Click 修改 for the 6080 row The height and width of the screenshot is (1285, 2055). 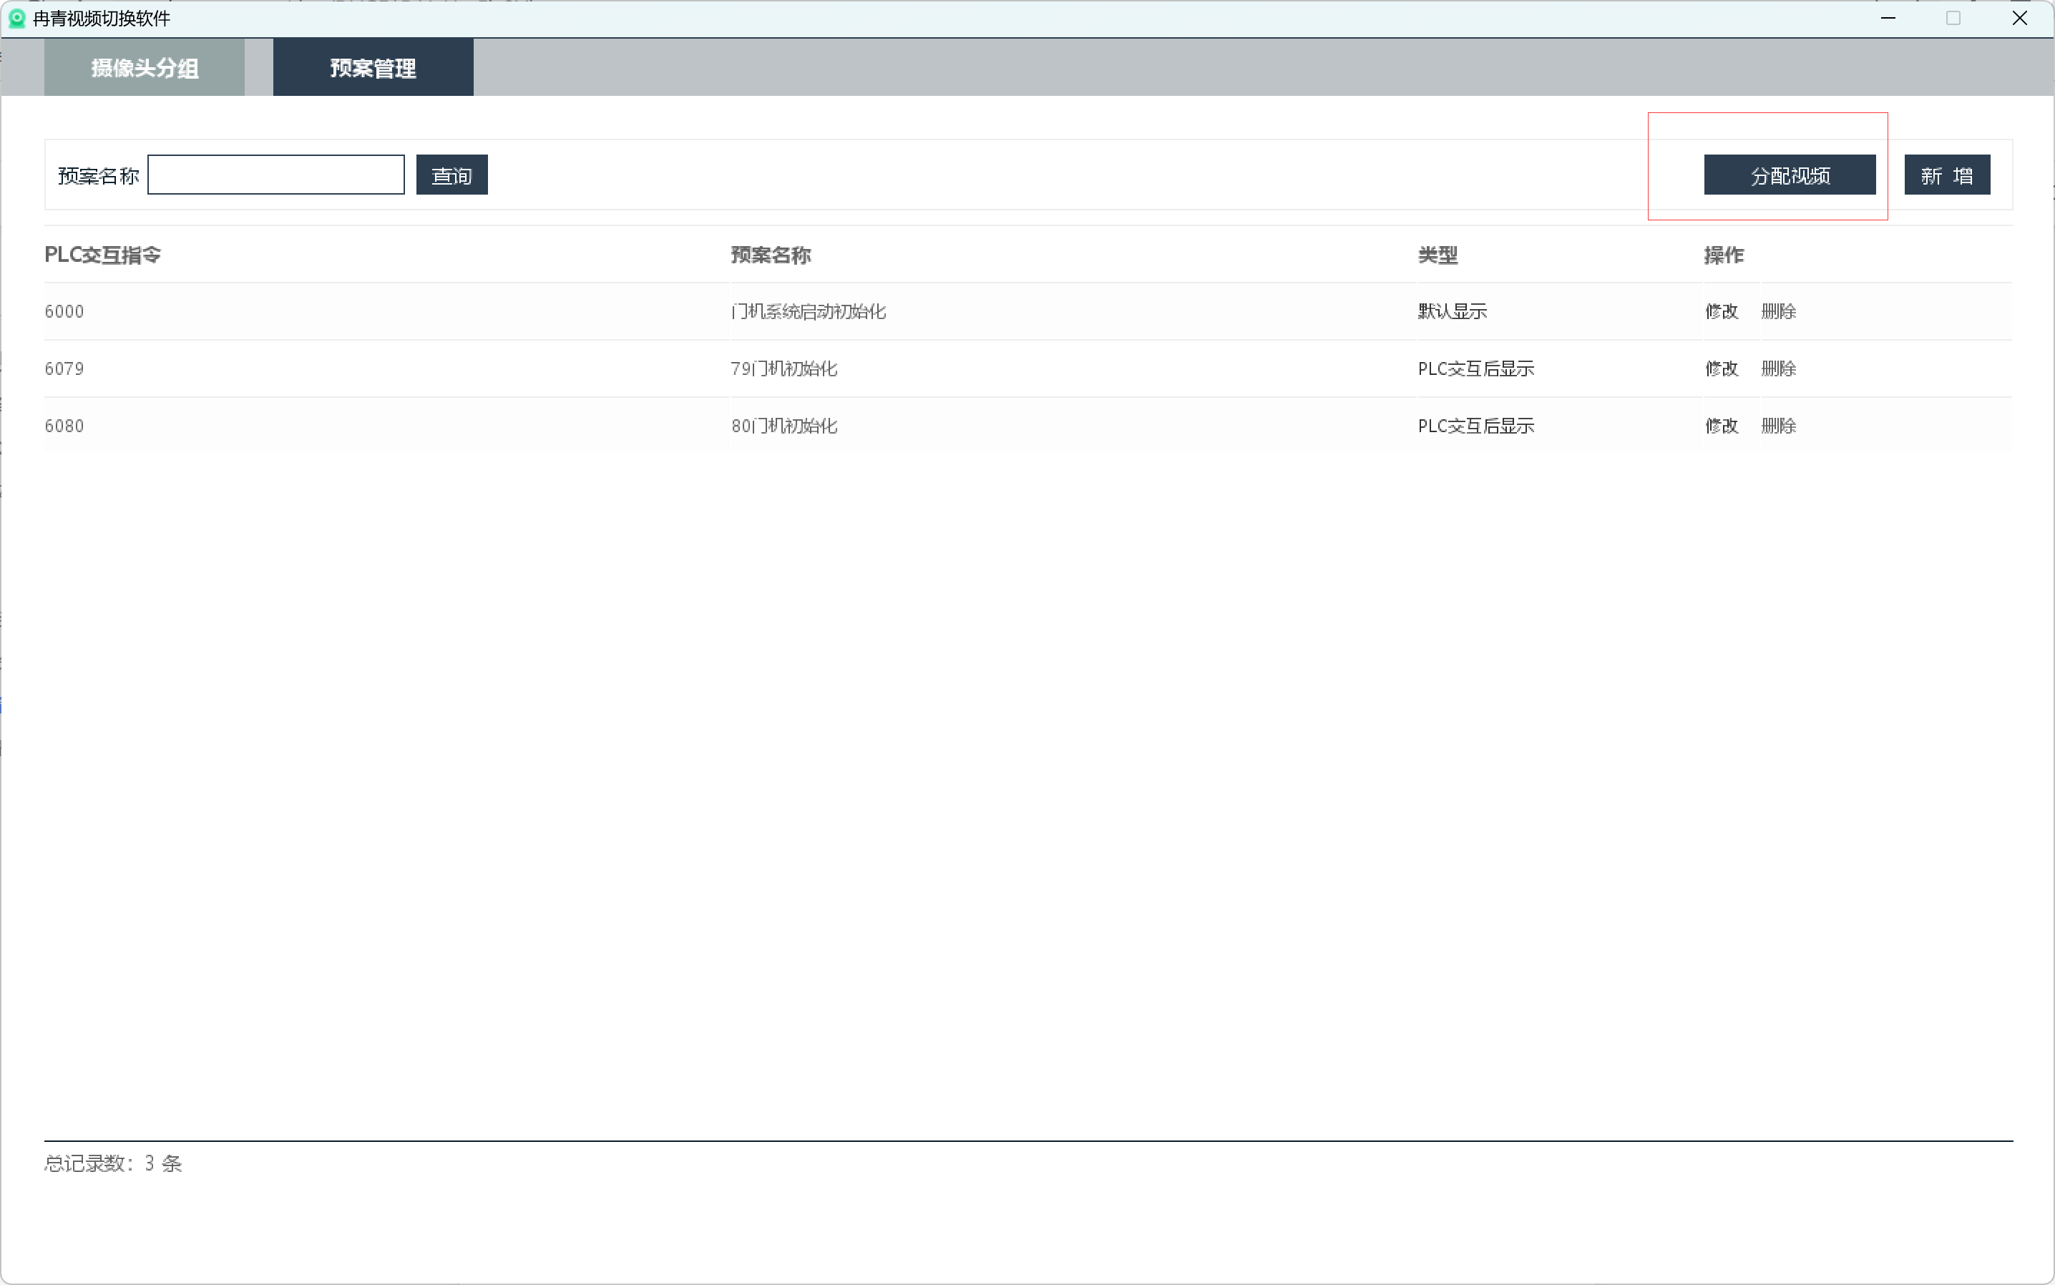[1721, 425]
